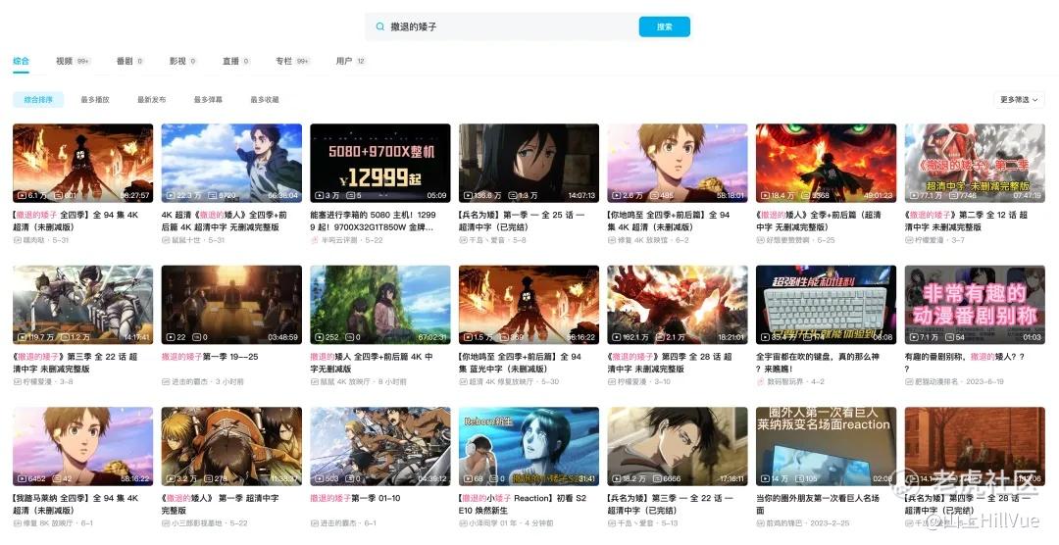Viewport: 1059px width, 545px height.
Task: Open title 《撤退的矮人》全季+前后篇
Action: point(819,221)
